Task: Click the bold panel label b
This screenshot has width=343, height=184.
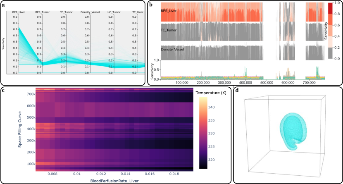Action: (151, 5)
